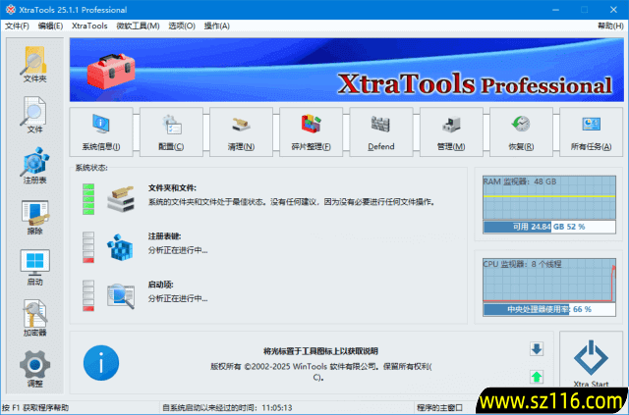Image resolution: width=629 pixels, height=415 pixels.
Task: Open the 微软工具 menu
Action: point(138,26)
